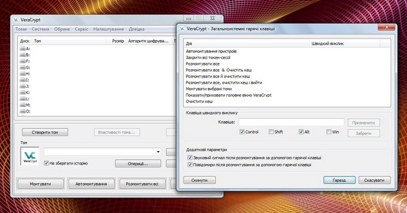407x213 pixels.
Task: Click the Властивості тома... button
Action: [117, 132]
